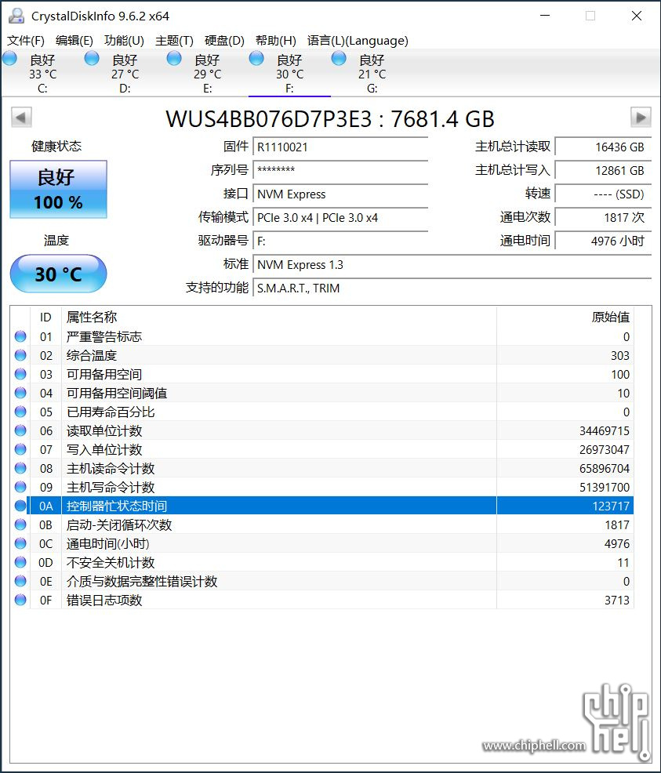
Task: Select the 错误日志项数 attribute name
Action: point(104,600)
